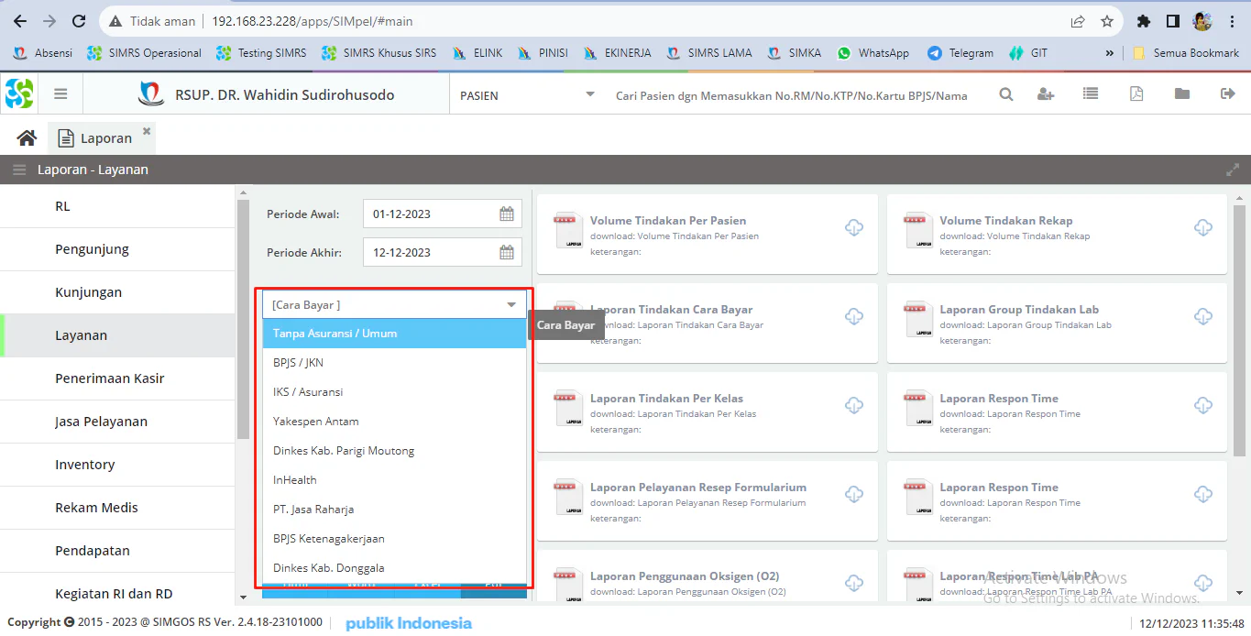Open the Telegram bookmark
1251x636 pixels.
(x=960, y=53)
